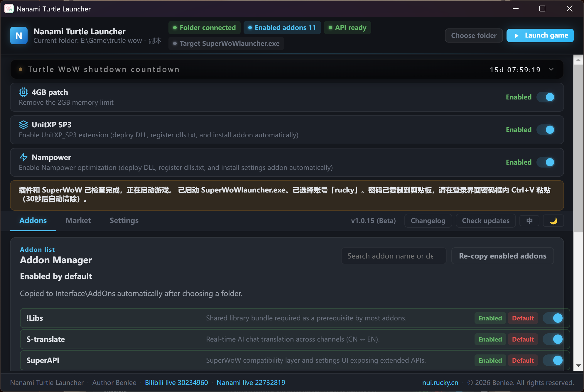
Task: Click the Folder connected status badge
Action: click(x=205, y=28)
